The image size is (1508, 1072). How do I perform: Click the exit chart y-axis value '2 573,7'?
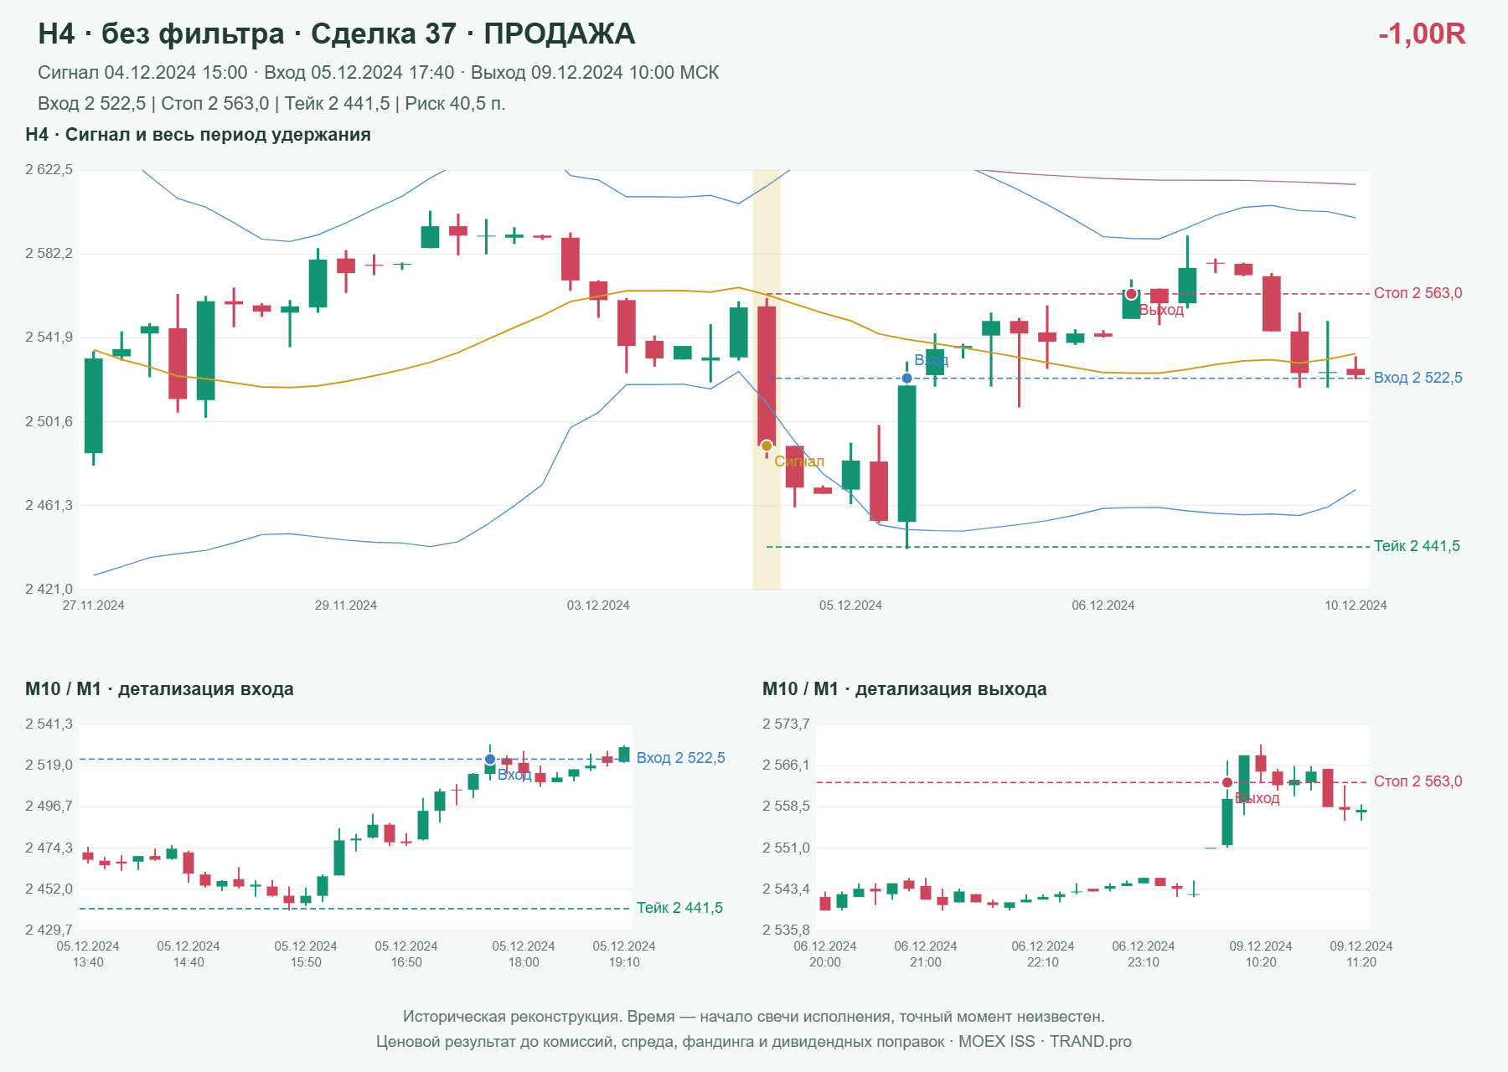tap(787, 724)
